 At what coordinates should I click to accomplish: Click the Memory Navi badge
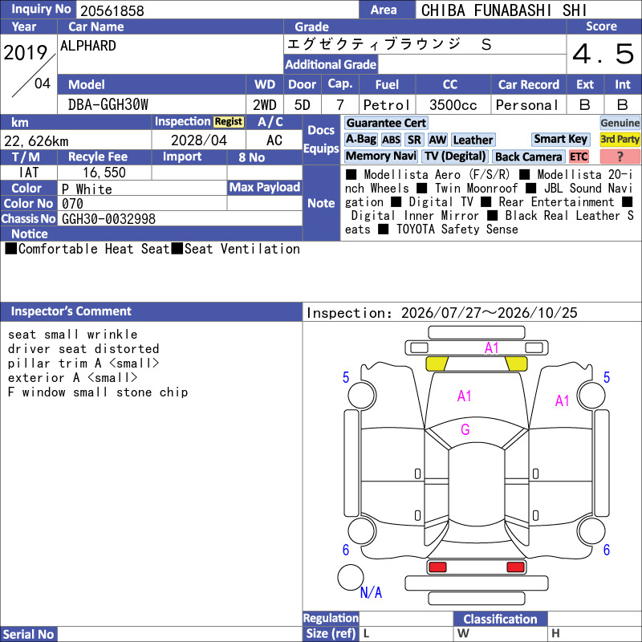(x=380, y=156)
